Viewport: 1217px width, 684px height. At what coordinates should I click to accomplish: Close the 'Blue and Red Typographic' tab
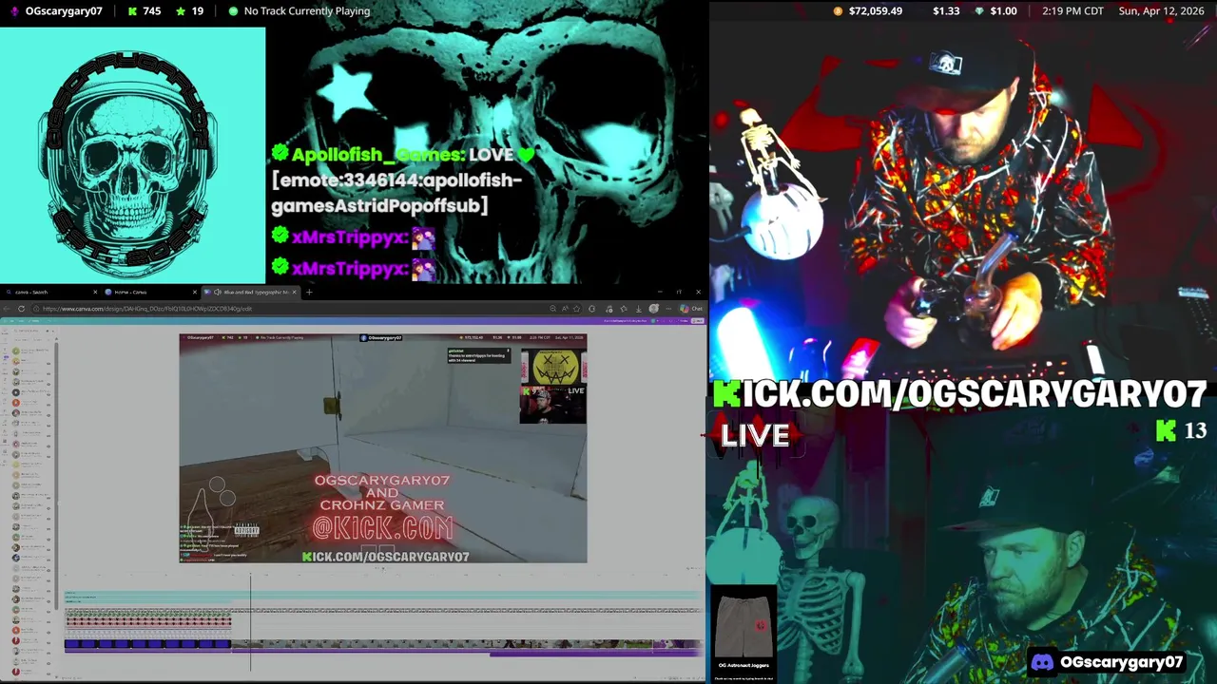click(295, 292)
